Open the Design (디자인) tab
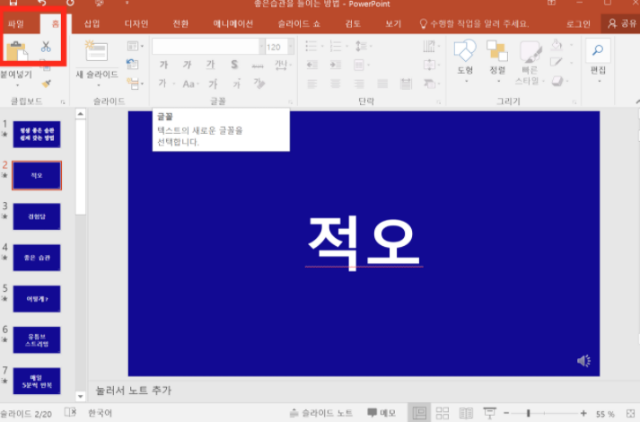 click(136, 23)
